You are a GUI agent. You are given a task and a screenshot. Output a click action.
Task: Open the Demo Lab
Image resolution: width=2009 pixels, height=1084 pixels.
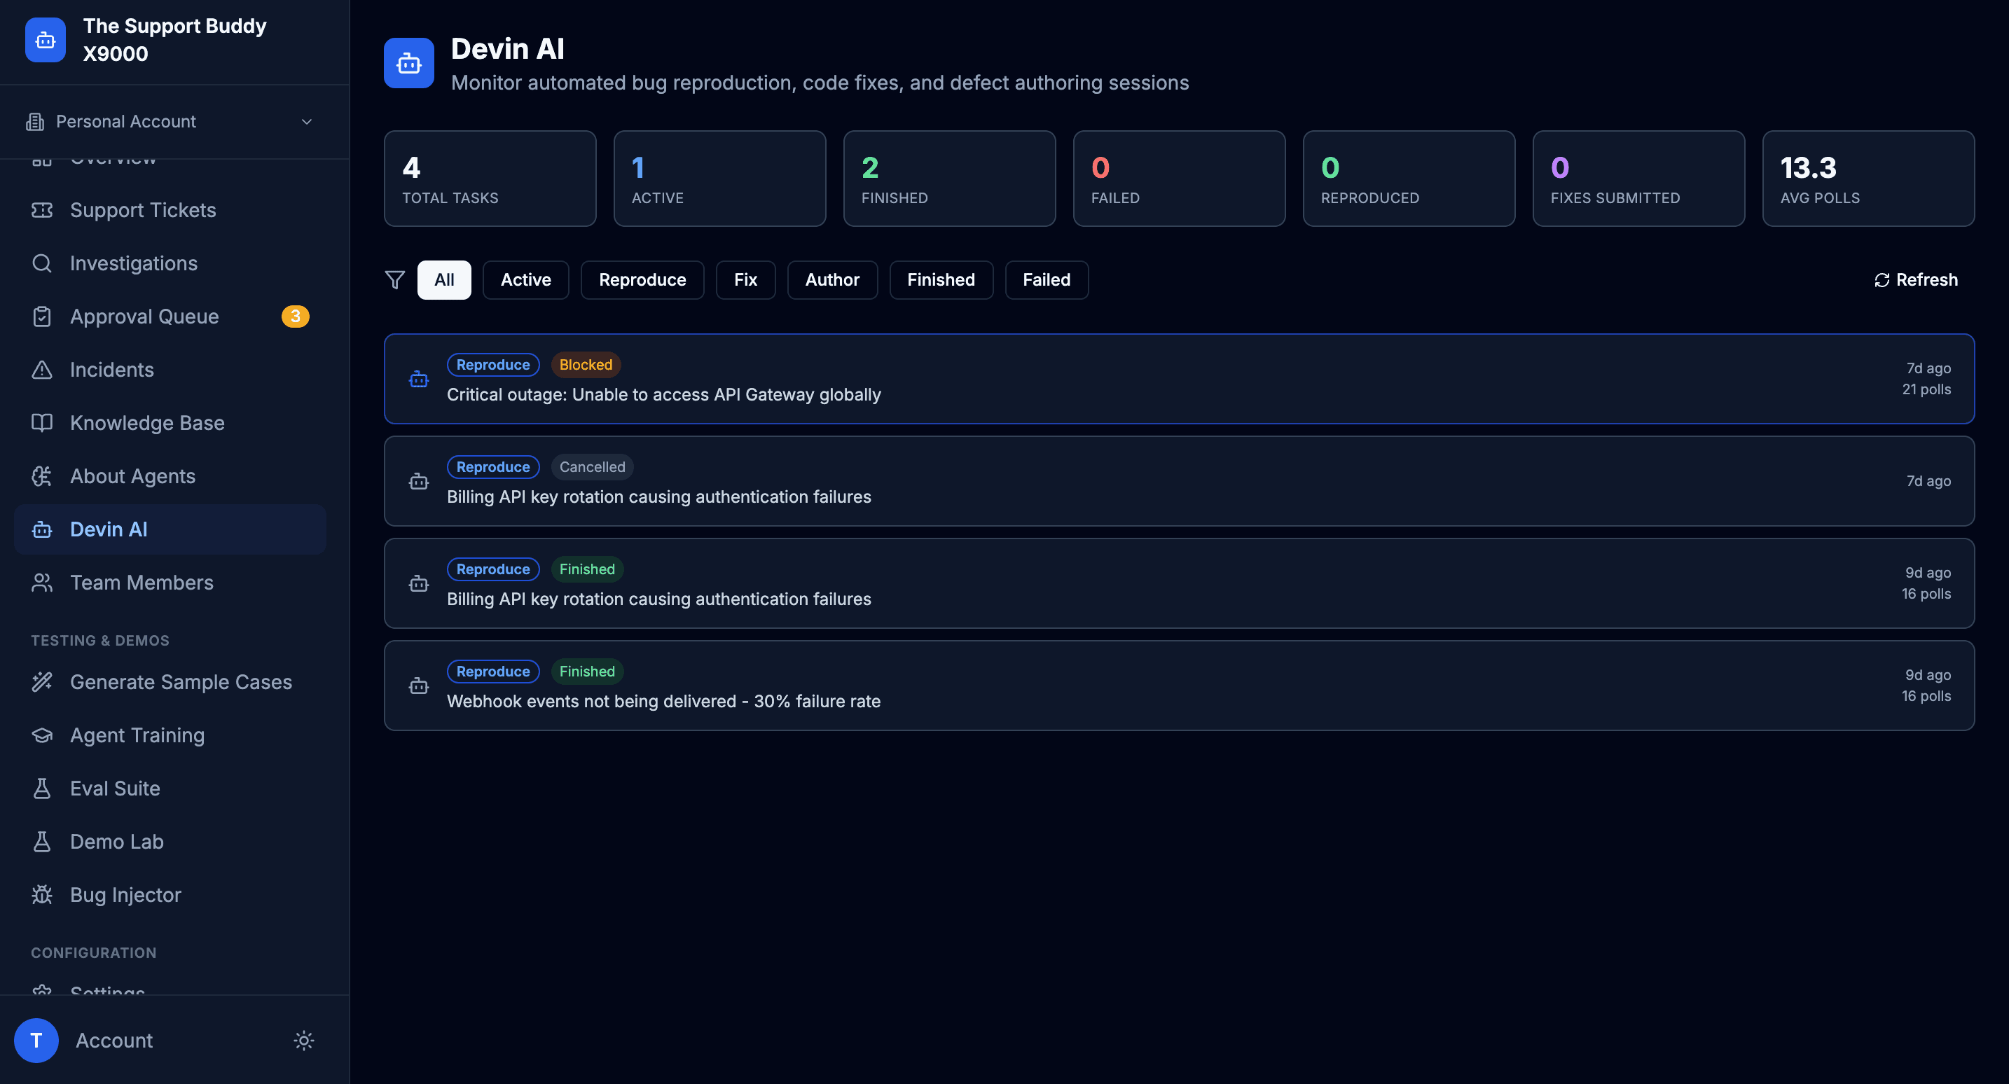(x=170, y=842)
